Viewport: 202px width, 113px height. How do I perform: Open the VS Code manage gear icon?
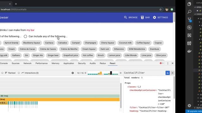point(189,105)
